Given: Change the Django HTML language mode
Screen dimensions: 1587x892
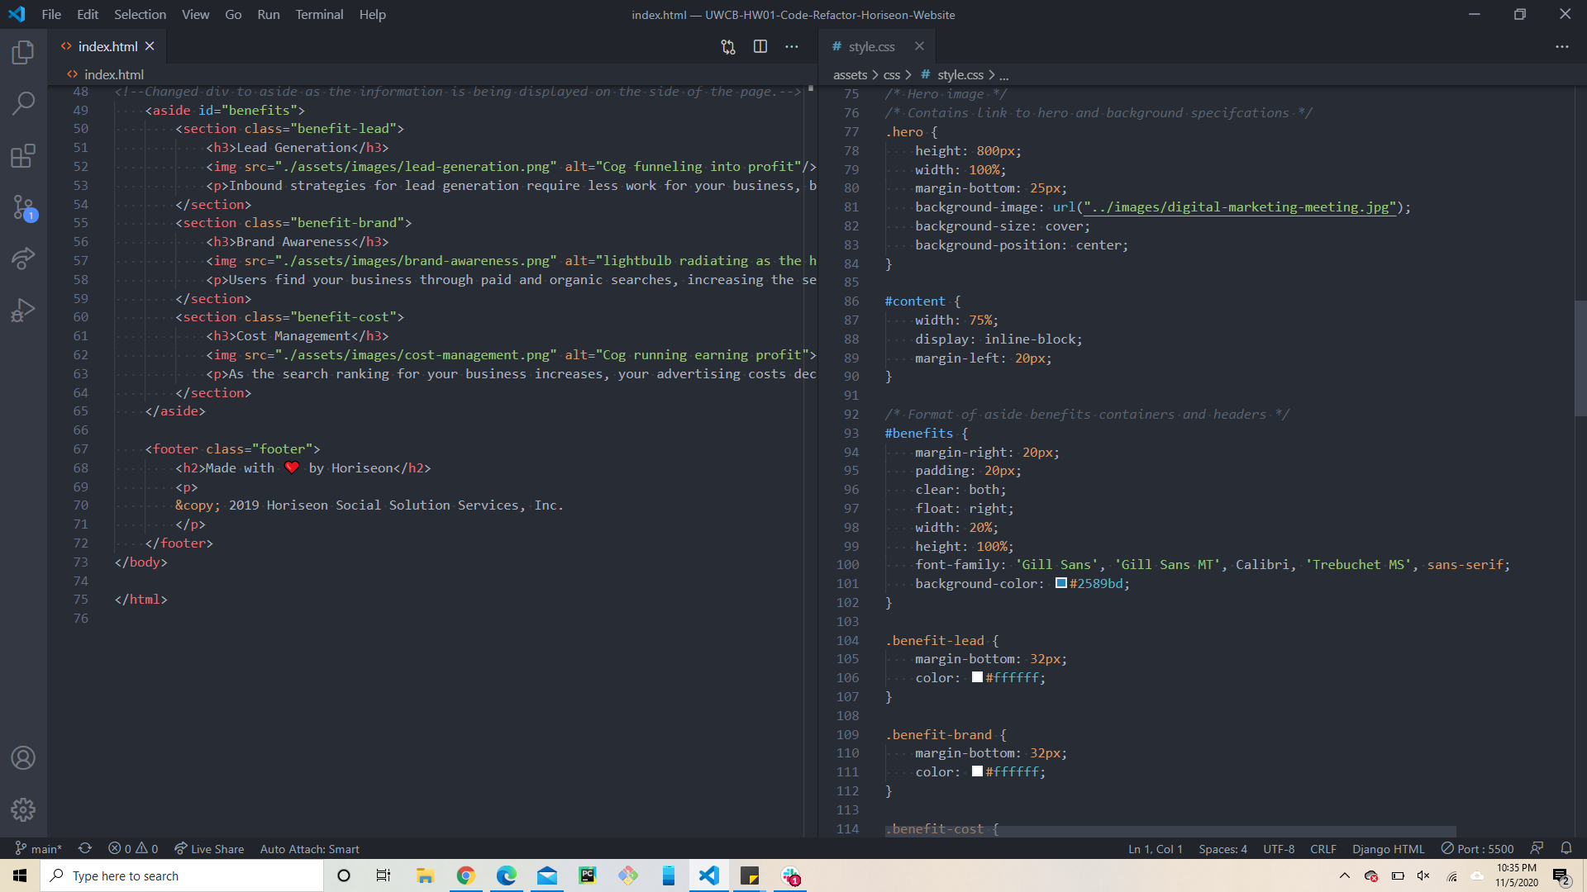Looking at the screenshot, I should [1387, 848].
